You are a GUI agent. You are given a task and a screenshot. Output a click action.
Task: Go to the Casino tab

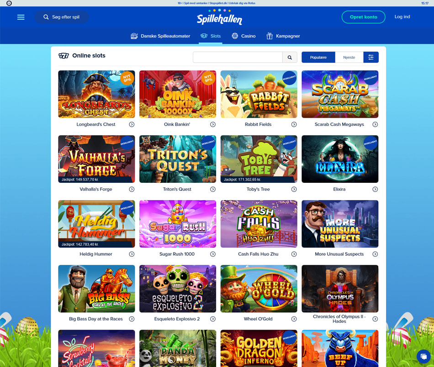click(x=243, y=36)
